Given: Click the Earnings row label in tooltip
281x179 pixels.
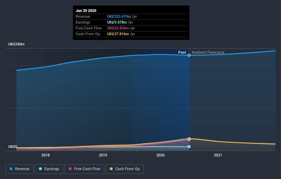Looking at the screenshot, I should [x=83, y=22].
